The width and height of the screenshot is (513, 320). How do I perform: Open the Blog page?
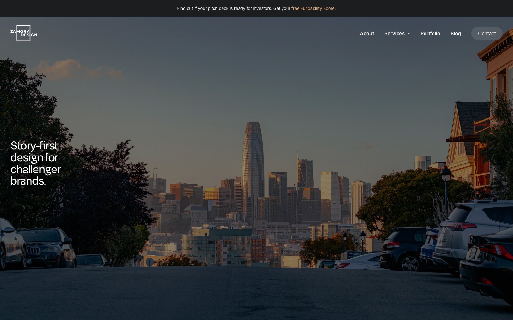pos(456,33)
